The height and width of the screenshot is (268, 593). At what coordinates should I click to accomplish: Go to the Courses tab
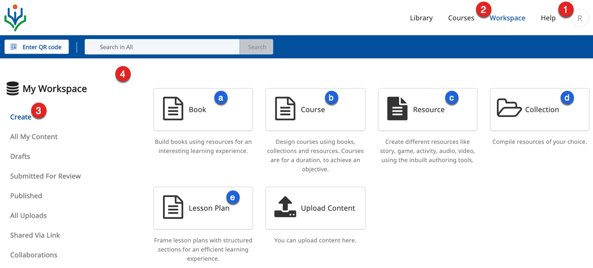[461, 18]
